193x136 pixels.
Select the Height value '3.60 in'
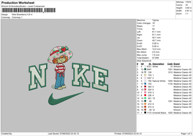click(x=188, y=8)
